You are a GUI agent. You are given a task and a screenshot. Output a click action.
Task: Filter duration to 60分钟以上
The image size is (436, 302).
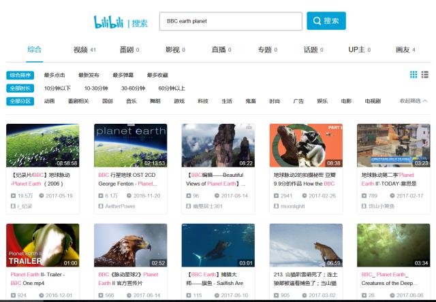(172, 88)
